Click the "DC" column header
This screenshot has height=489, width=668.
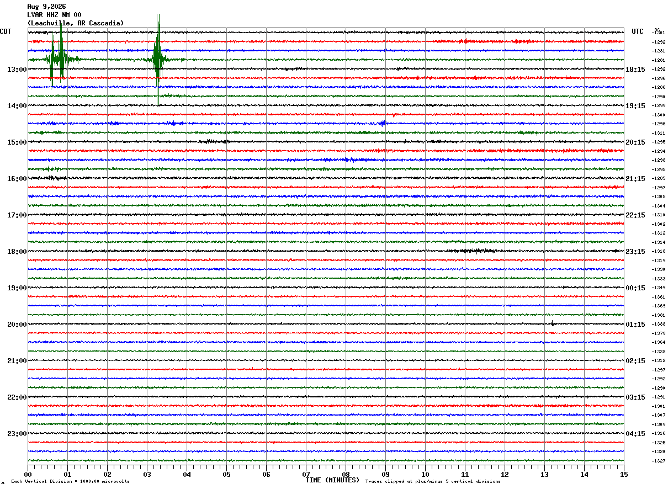(657, 30)
